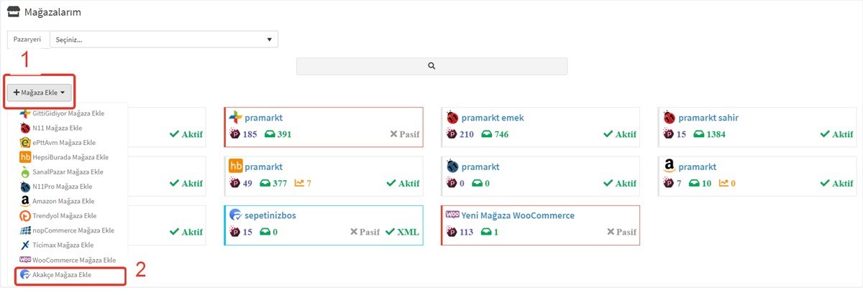Click the 15 count on pramarkt sahir
Viewport: 863px width, 295px height.
pyautogui.click(x=681, y=134)
